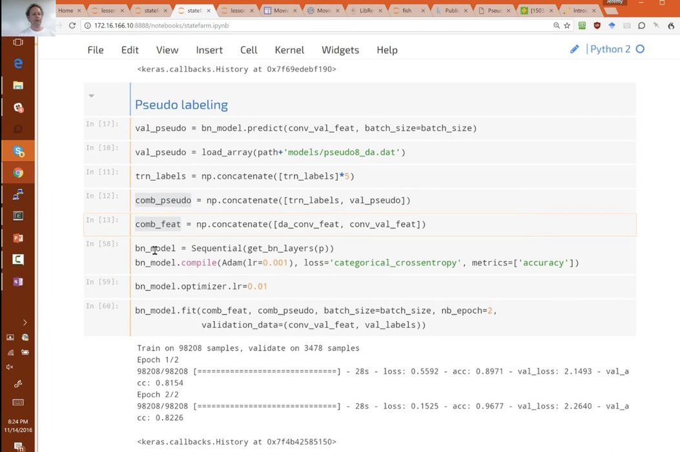Switch to the LibRe browser tab
The width and height of the screenshot is (680, 452).
[367, 10]
